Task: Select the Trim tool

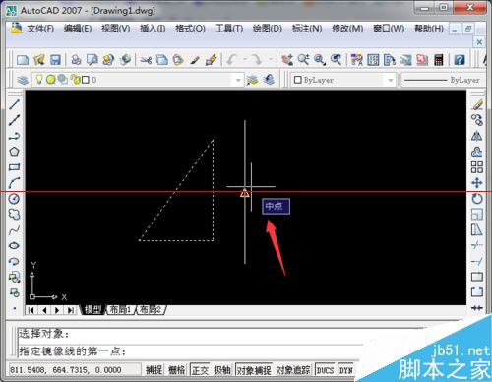Action: 477,245
